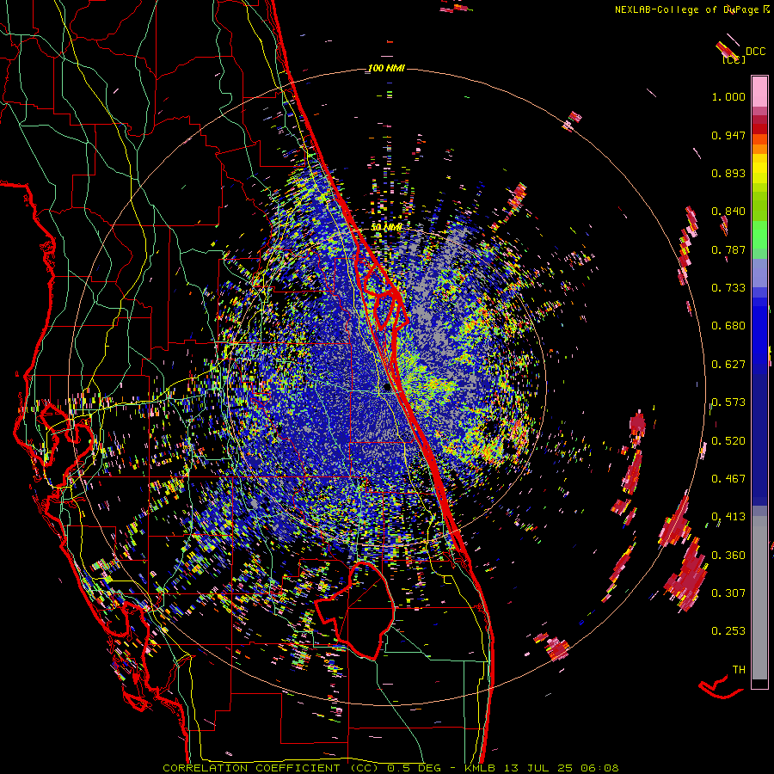
Task: Click the 50 NMI range ring label
Action: point(386,227)
